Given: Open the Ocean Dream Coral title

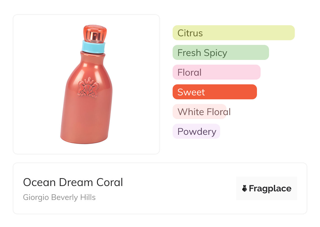Looking at the screenshot, I should pos(73,182).
